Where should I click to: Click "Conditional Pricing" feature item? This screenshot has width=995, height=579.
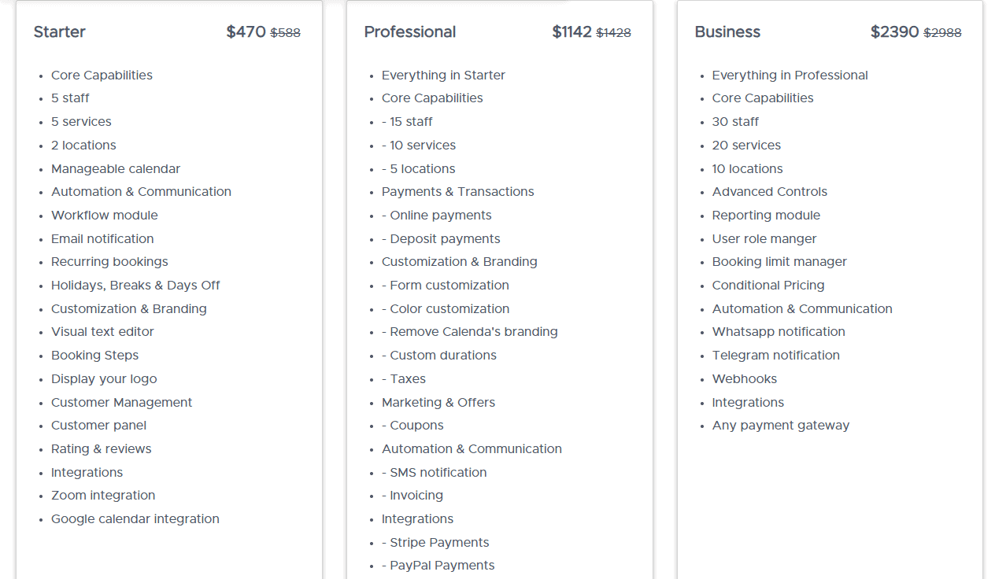tap(768, 286)
